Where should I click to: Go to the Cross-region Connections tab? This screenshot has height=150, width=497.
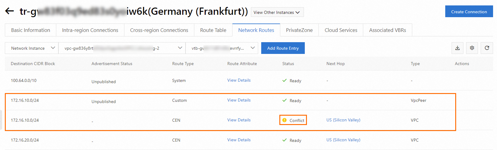point(159,30)
